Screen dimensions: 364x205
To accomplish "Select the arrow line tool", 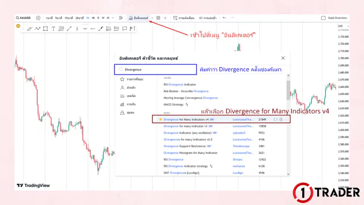I will point(100,29).
